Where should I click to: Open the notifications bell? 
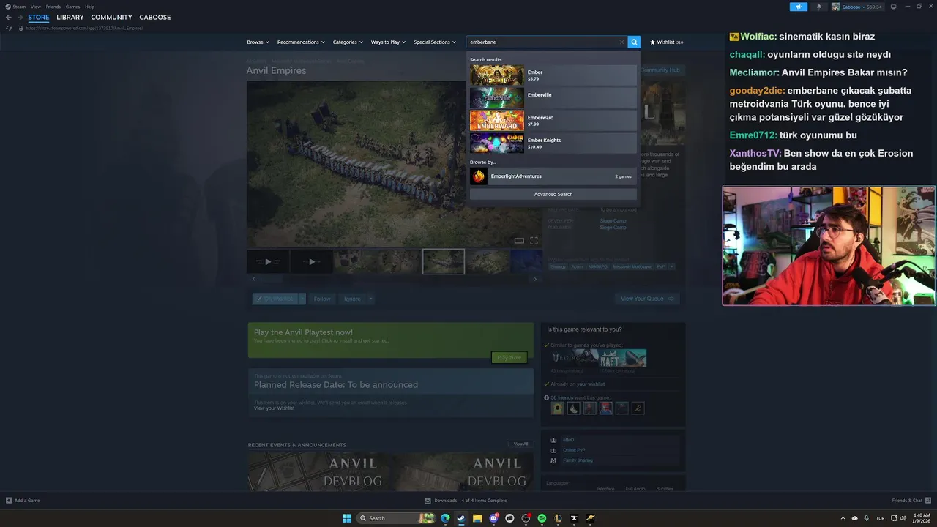[818, 7]
